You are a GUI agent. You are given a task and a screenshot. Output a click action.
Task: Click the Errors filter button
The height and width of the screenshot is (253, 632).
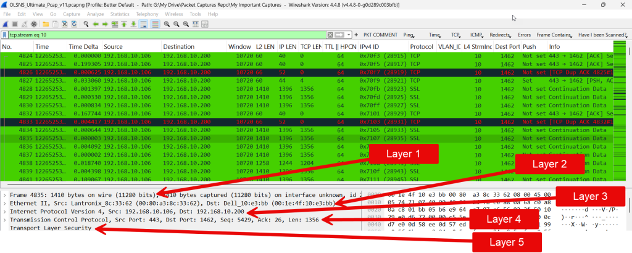pyautogui.click(x=524, y=35)
